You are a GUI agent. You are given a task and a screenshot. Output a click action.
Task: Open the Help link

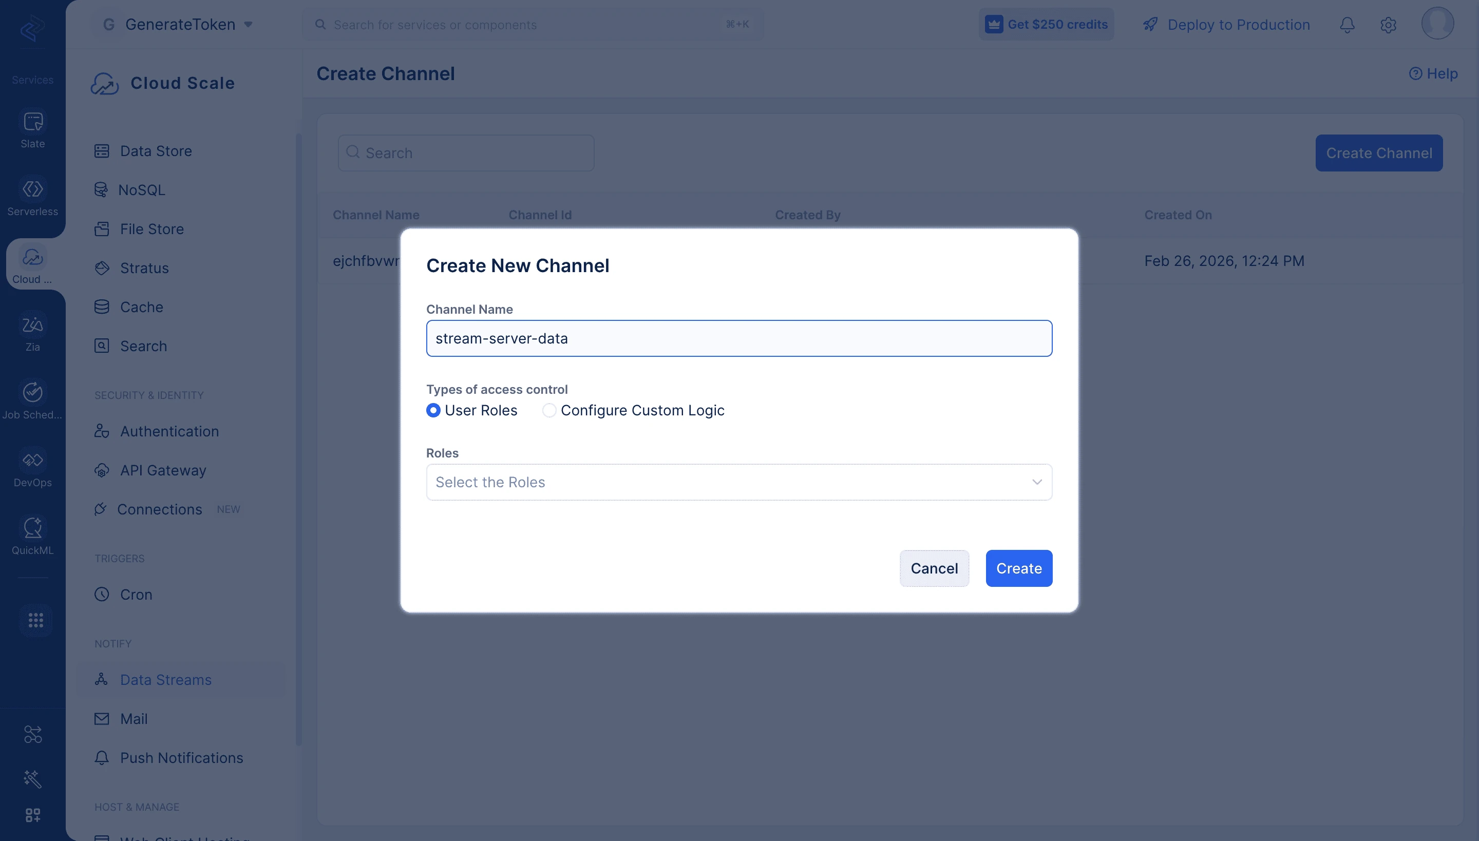click(1433, 73)
